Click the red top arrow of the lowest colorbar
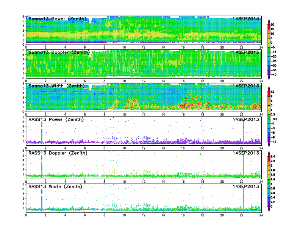 point(269,154)
